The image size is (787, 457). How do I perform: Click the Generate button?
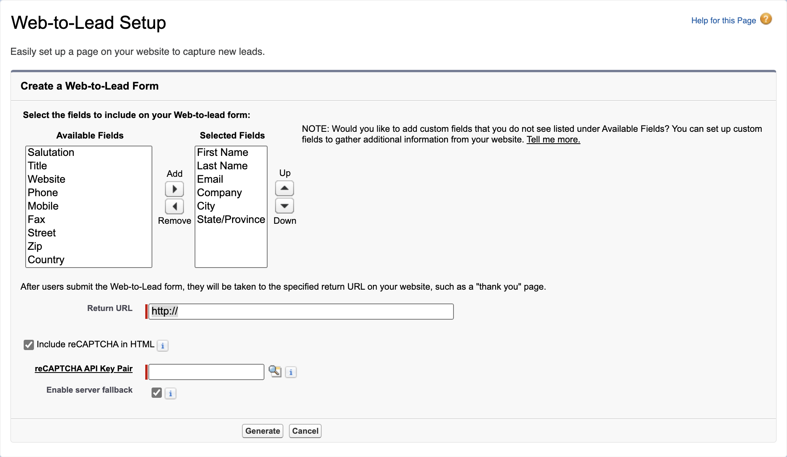[x=262, y=431]
